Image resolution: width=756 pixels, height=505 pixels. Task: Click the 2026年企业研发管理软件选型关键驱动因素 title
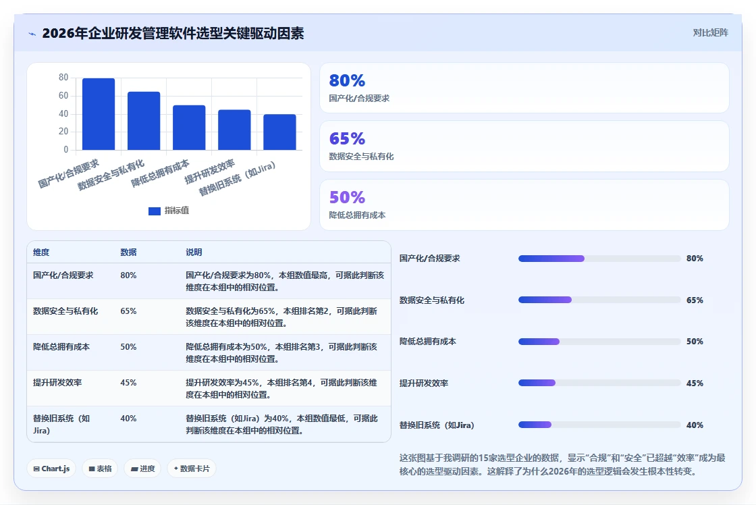click(x=173, y=33)
